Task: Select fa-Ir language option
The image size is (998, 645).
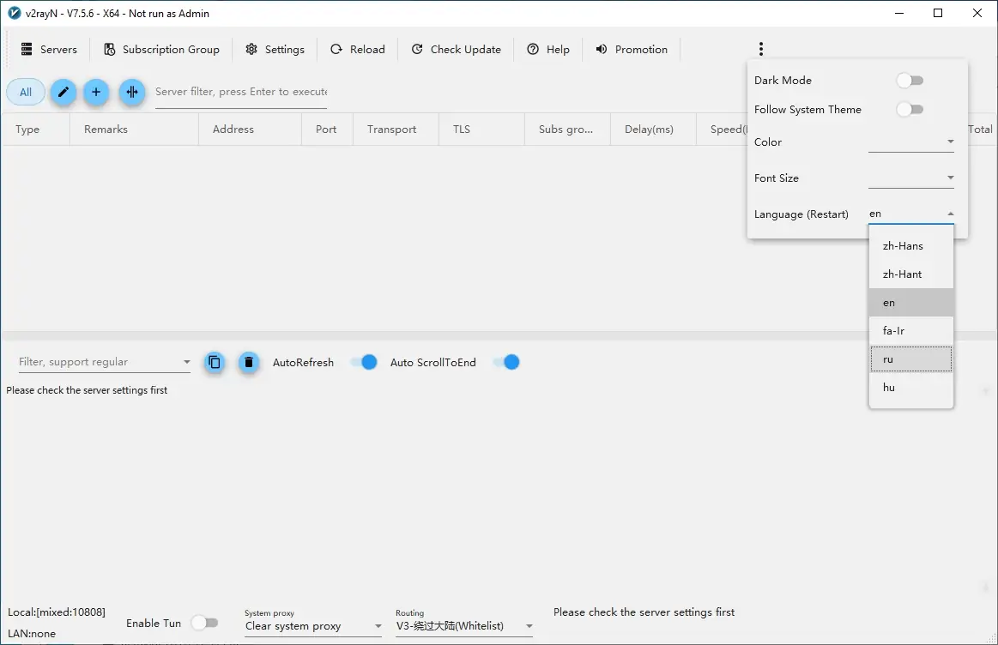Action: pyautogui.click(x=911, y=331)
